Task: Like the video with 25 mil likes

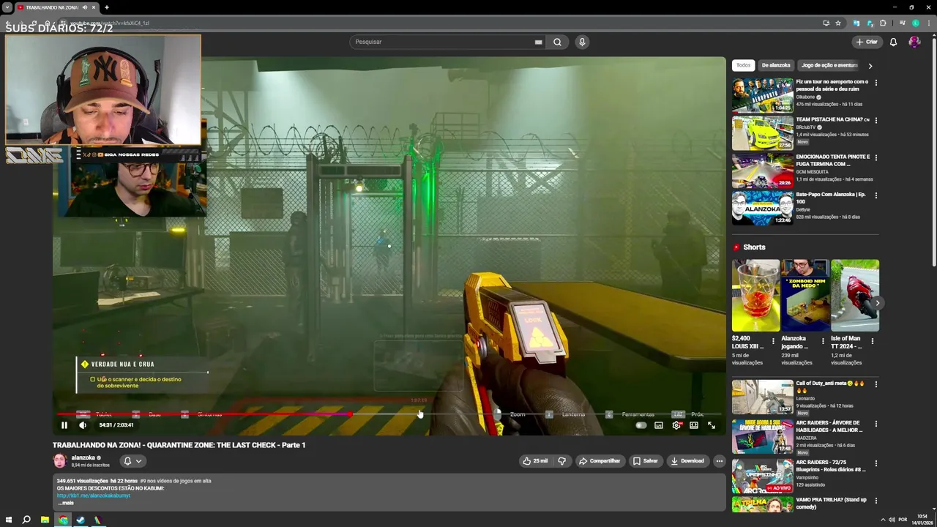Action: [x=536, y=461]
